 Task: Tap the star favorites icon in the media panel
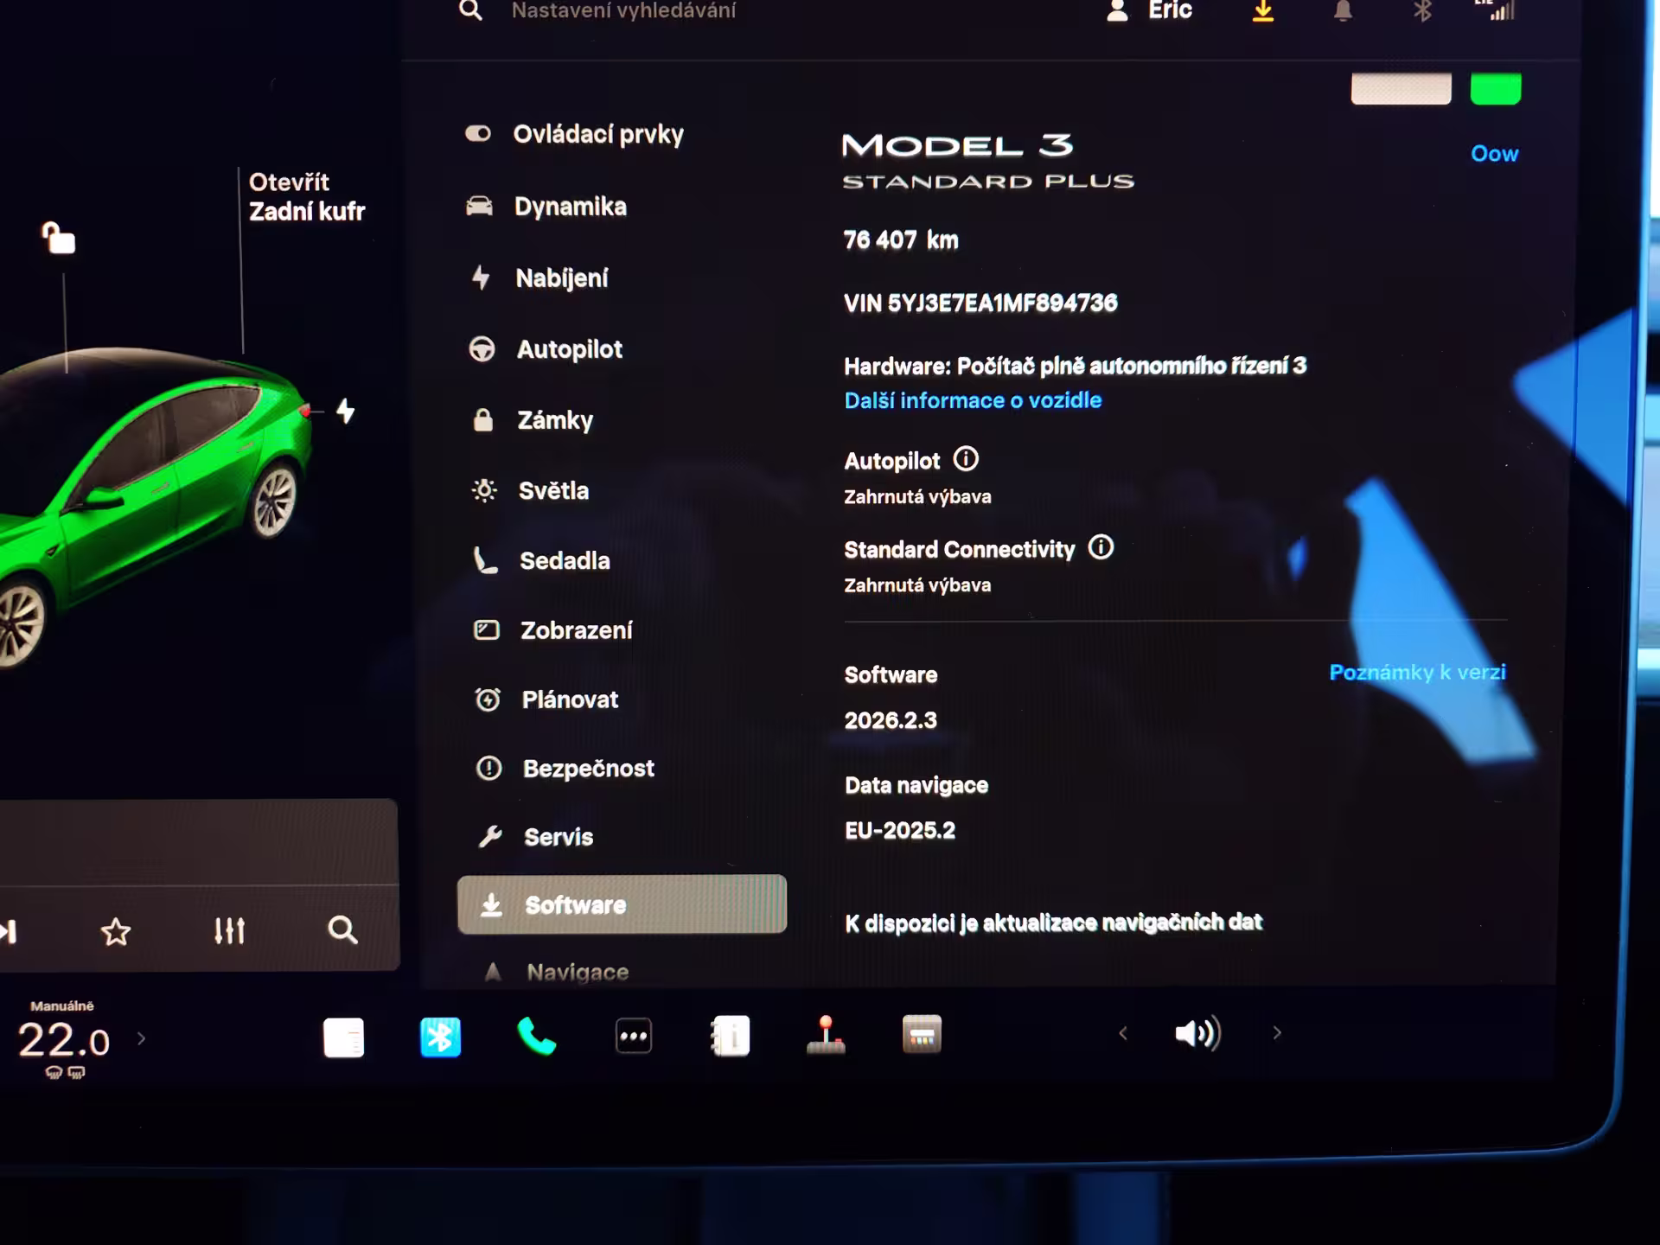(116, 932)
